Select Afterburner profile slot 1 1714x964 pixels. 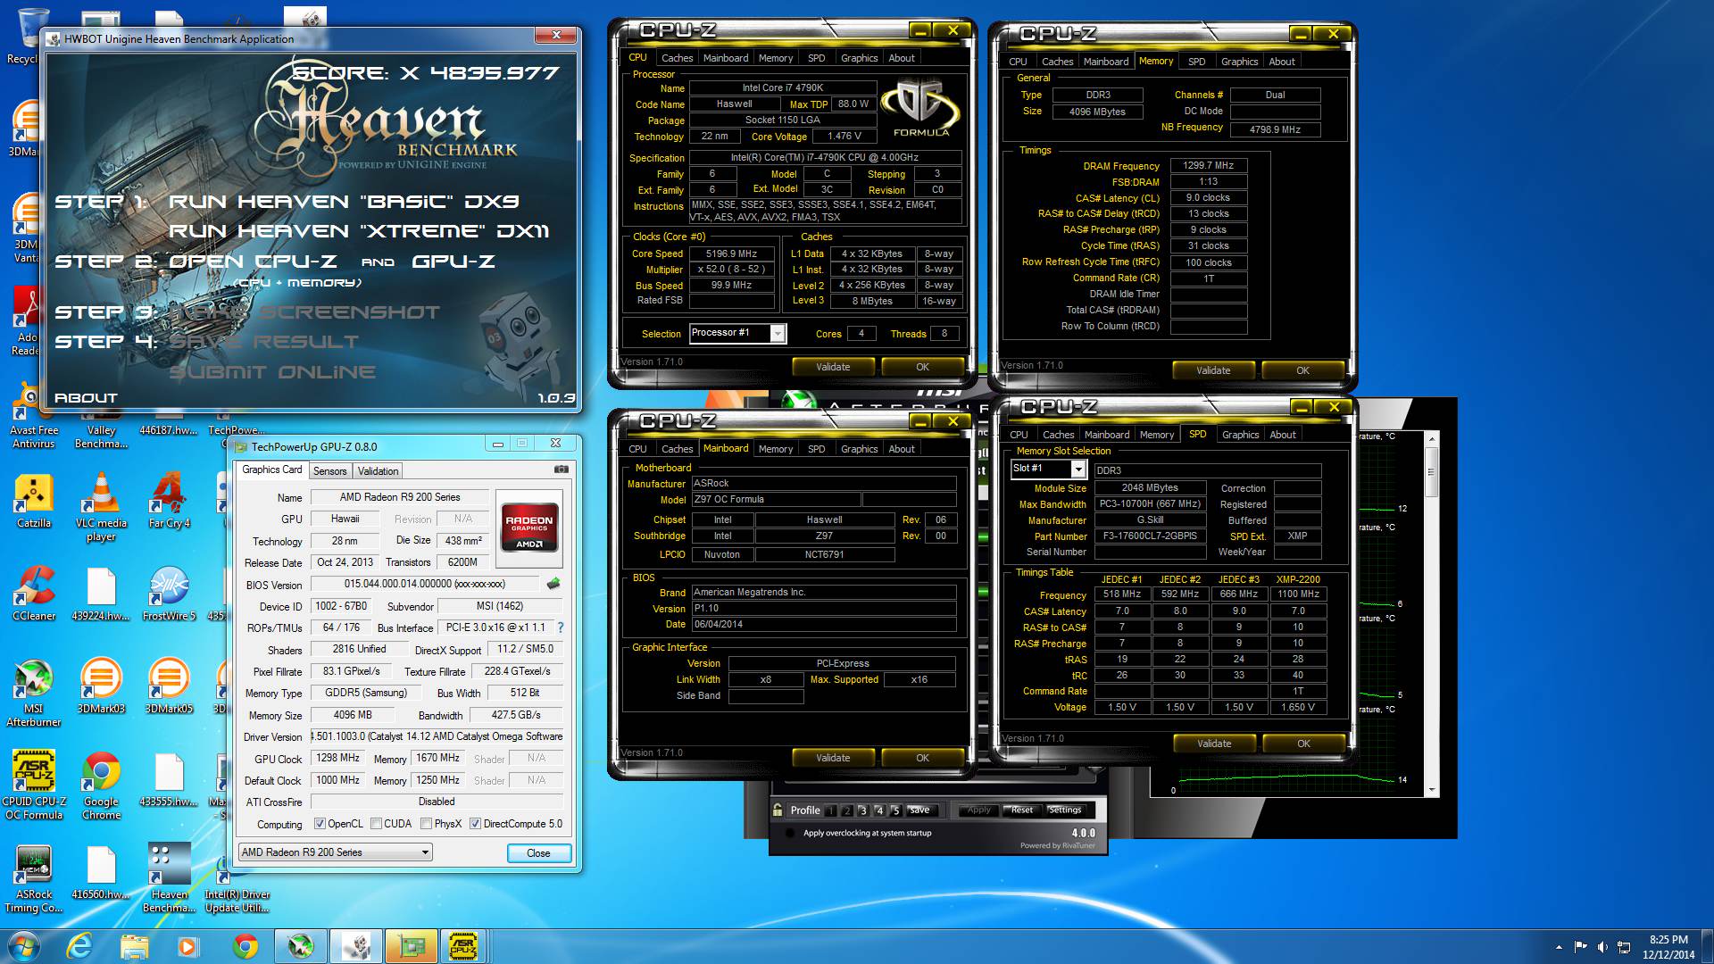[830, 810]
